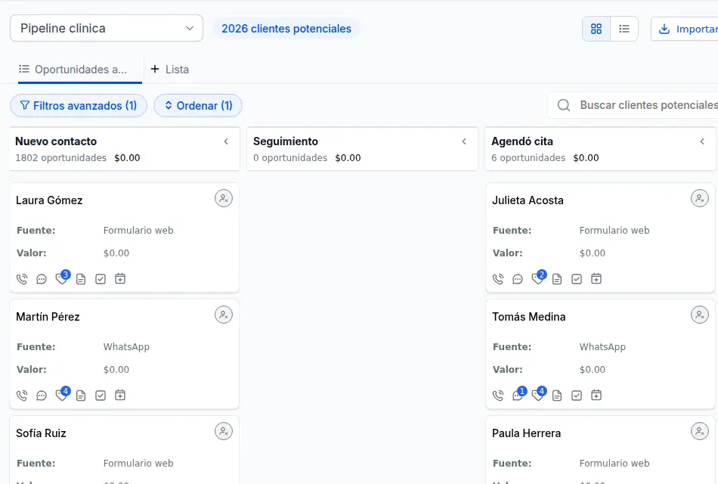The height and width of the screenshot is (484, 718).
Task: Assign owner on Martín Pérez card
Action: pyautogui.click(x=224, y=315)
